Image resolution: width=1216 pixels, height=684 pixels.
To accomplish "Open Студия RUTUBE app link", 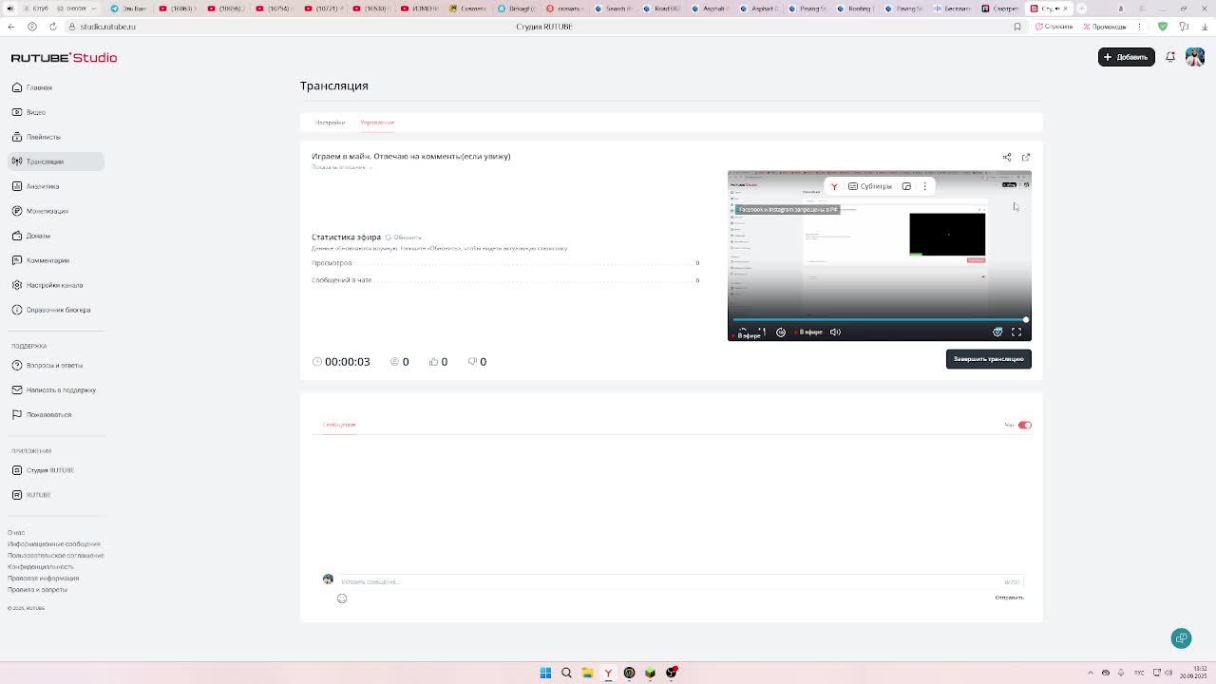I will pos(55,470).
